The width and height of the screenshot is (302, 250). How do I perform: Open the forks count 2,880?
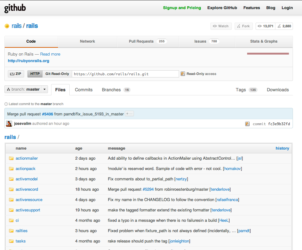(x=284, y=26)
